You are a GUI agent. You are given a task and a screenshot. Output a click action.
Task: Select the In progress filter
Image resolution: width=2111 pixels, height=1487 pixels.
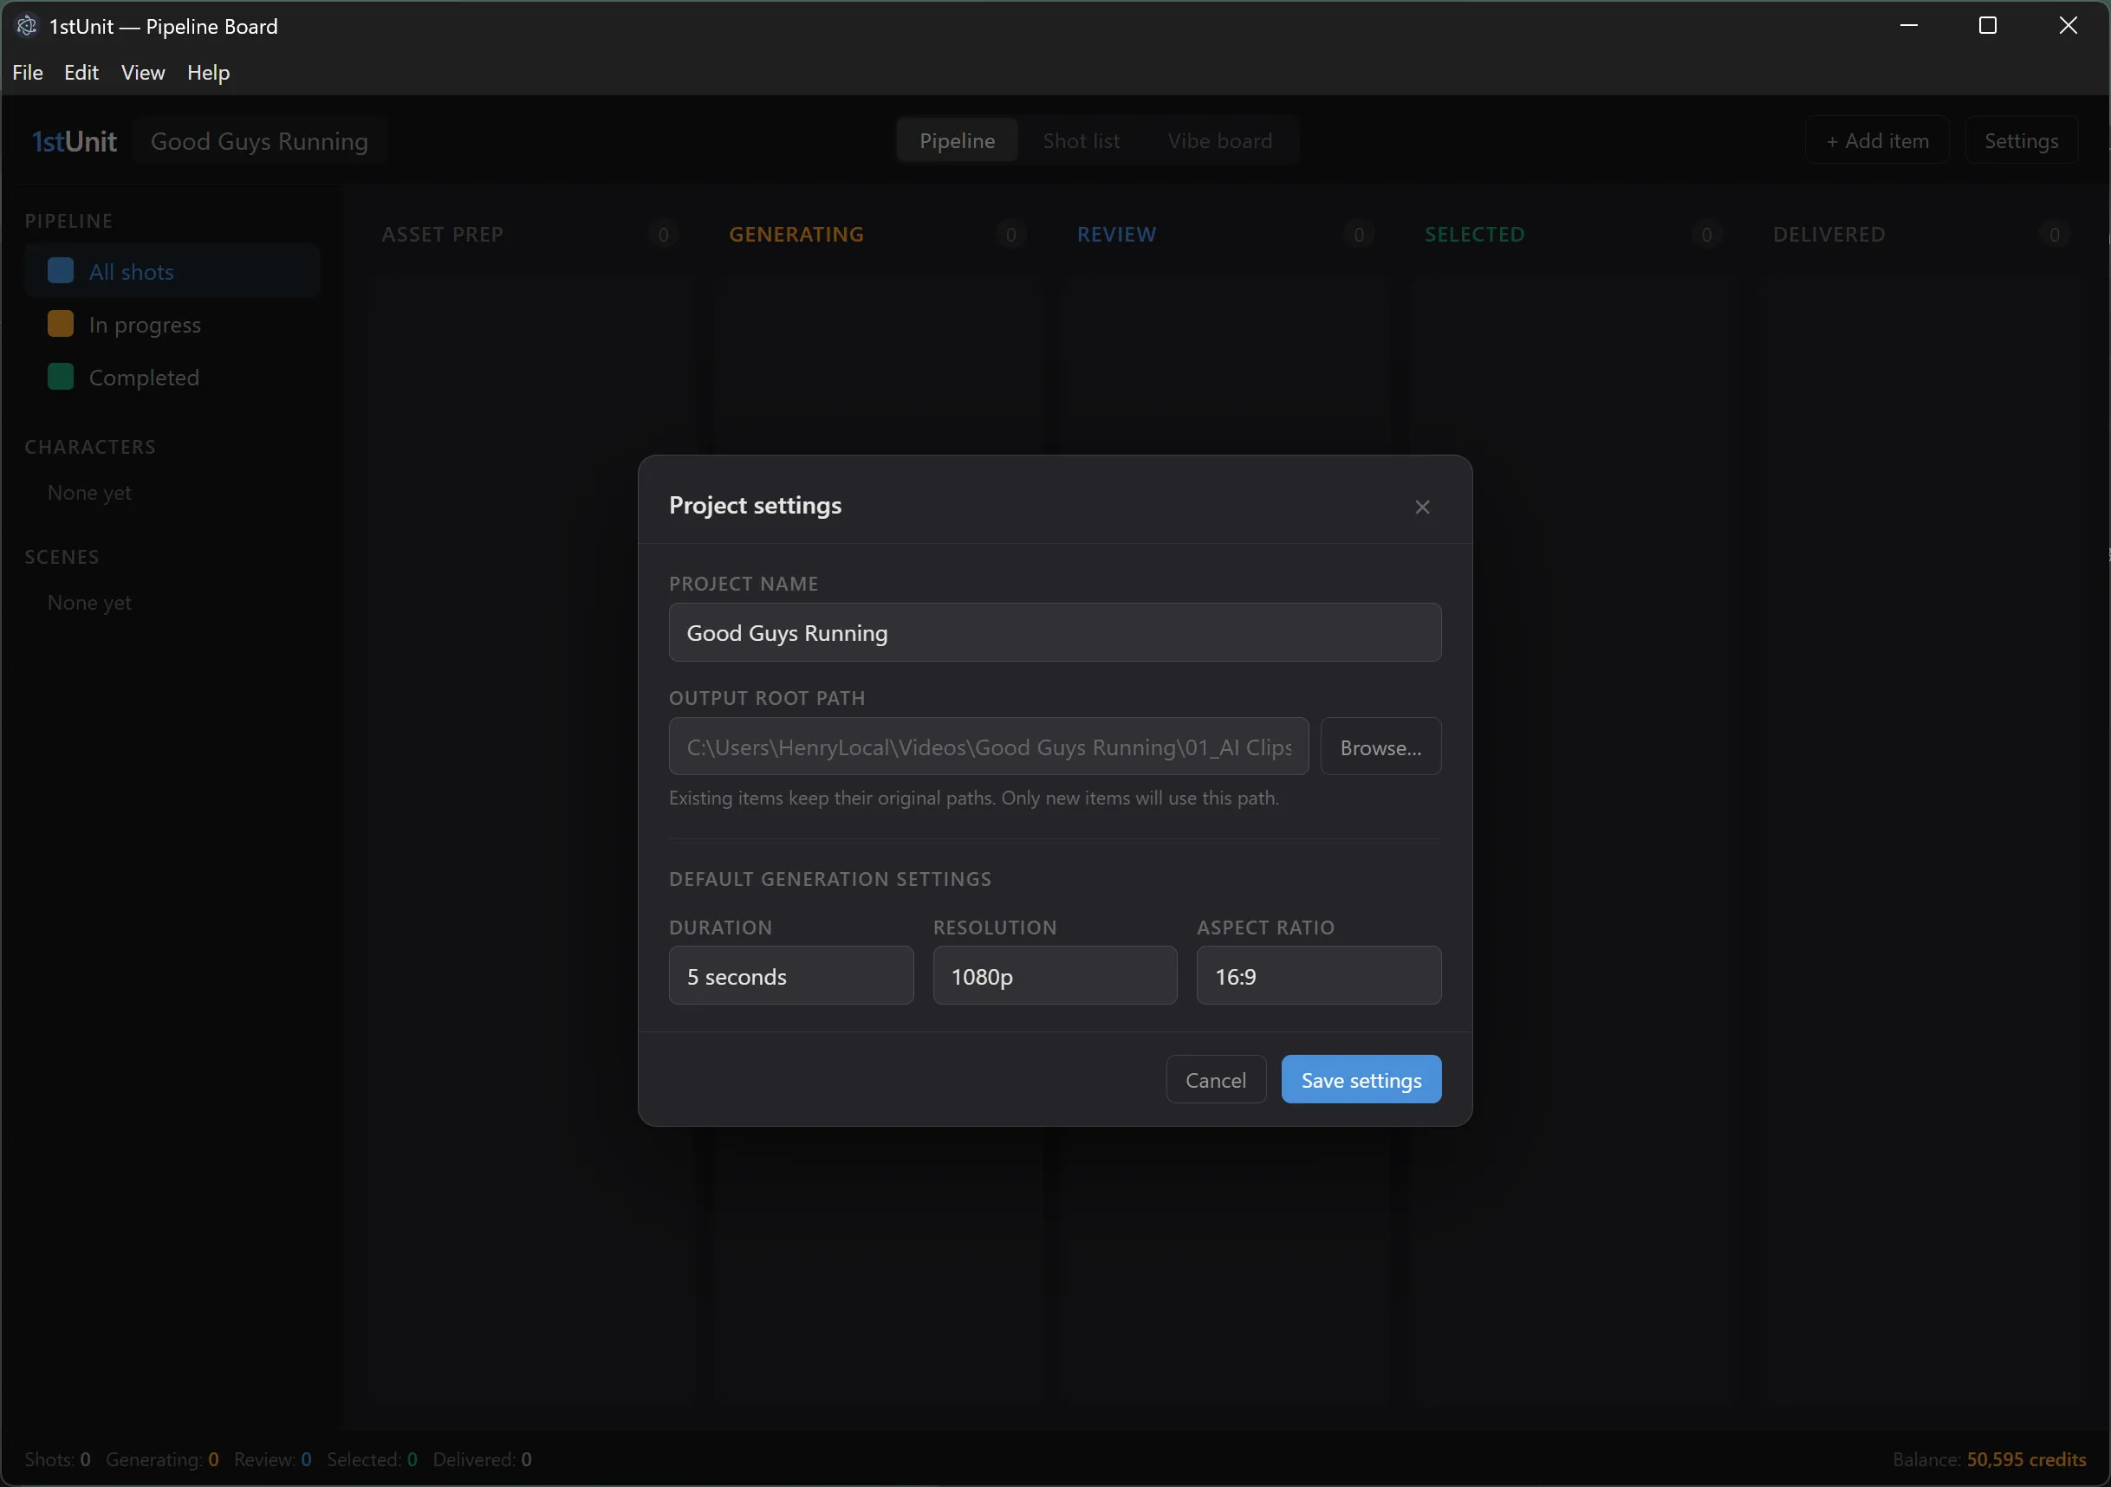[172, 325]
